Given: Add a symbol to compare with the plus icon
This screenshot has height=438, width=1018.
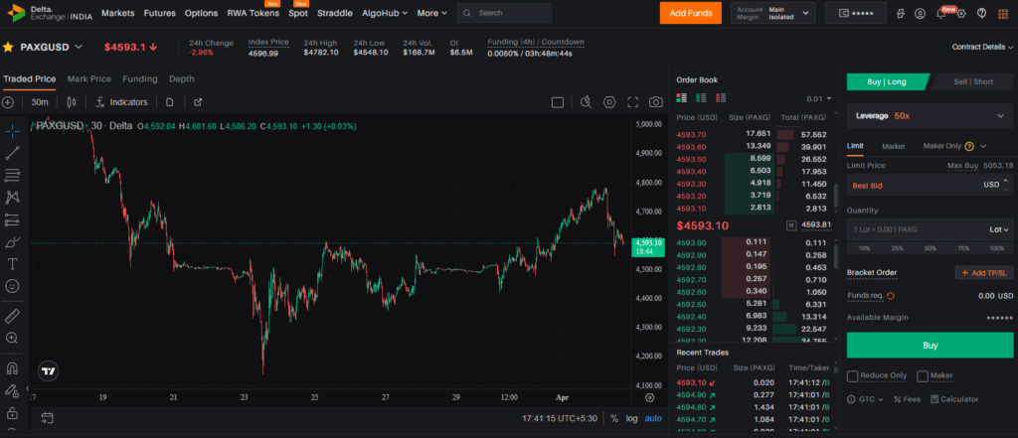Looking at the screenshot, I should tap(8, 102).
